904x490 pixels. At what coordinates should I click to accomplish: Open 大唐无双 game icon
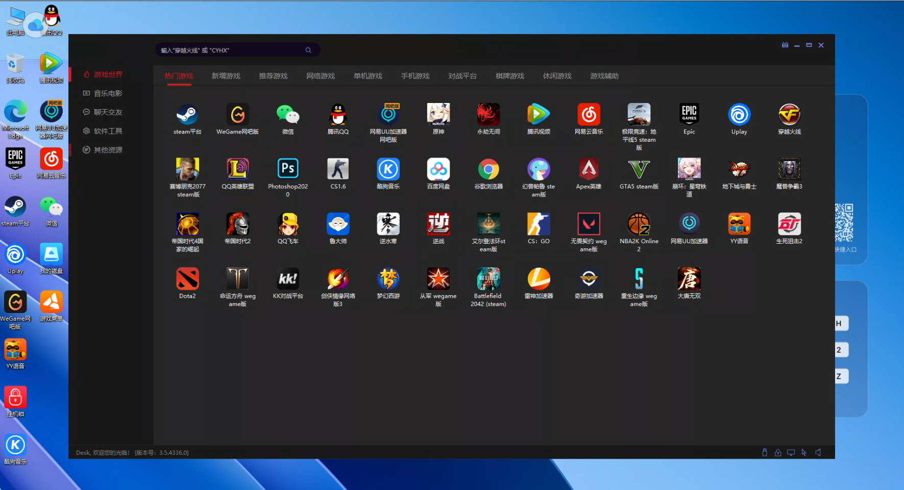pos(689,279)
